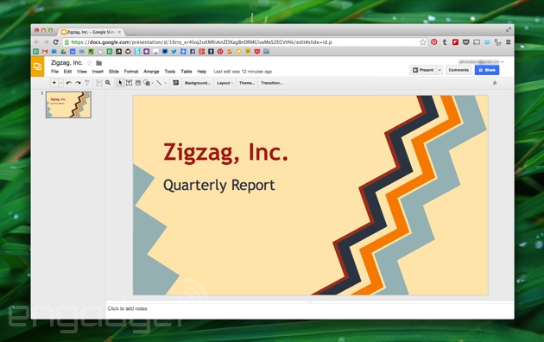
Task: Open the Present options dropdown arrow
Action: pyautogui.click(x=440, y=70)
